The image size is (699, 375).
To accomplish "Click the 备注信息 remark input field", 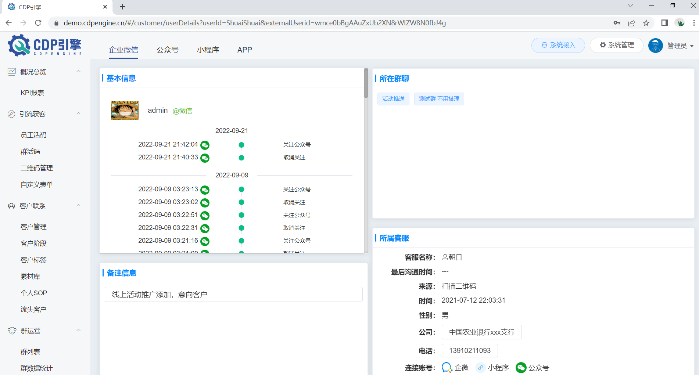I will 234,295.
